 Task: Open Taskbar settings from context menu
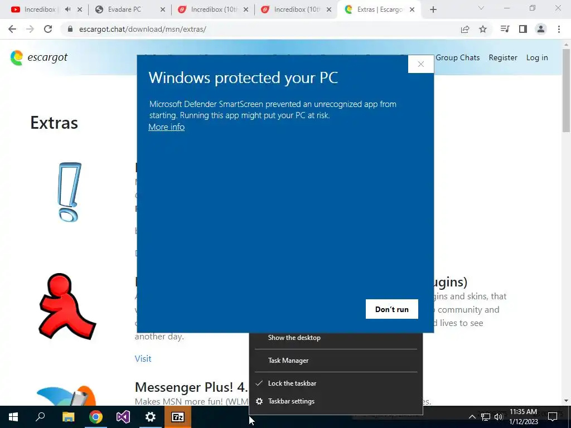pos(335,401)
